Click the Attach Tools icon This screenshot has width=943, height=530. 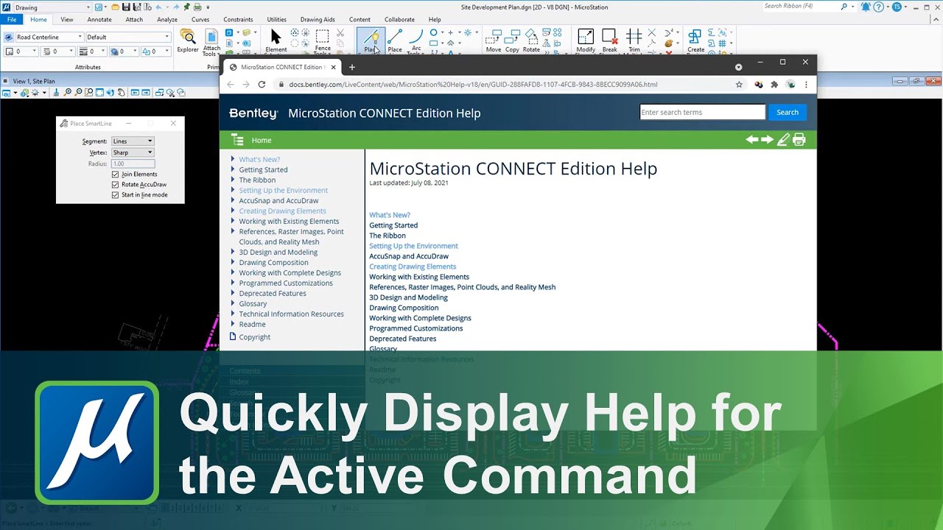pyautogui.click(x=211, y=42)
